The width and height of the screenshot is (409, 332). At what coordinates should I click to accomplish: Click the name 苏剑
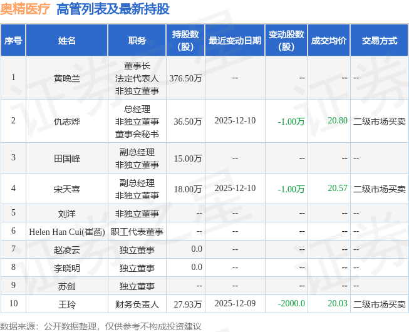[67, 286]
